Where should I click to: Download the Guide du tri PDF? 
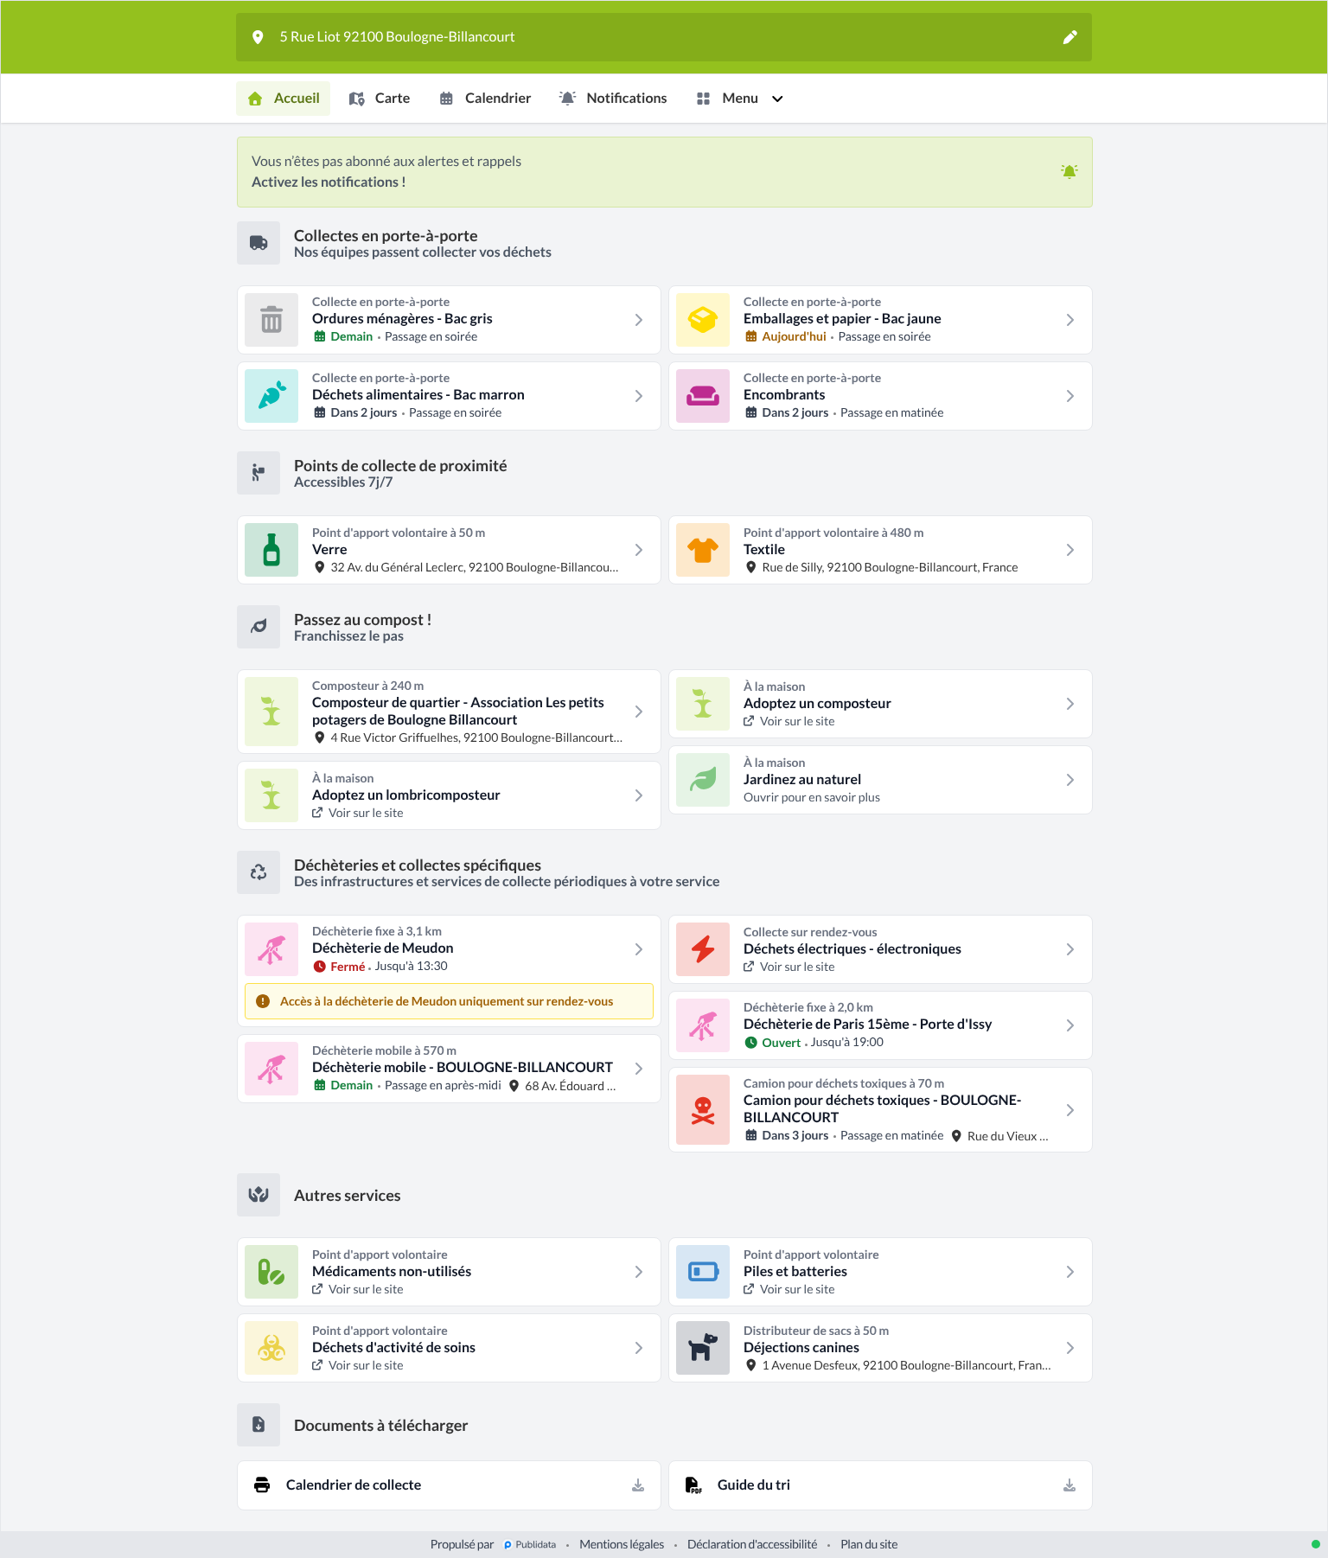1069,1485
